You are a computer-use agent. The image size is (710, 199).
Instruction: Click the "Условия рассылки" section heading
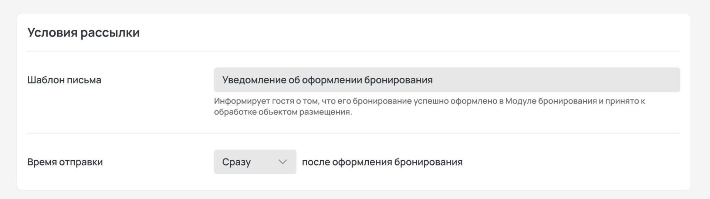tap(84, 33)
